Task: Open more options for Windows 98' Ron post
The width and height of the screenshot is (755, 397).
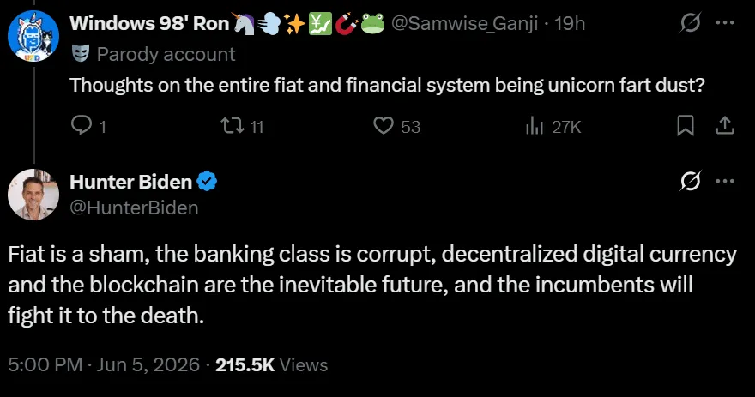Action: pyautogui.click(x=725, y=22)
